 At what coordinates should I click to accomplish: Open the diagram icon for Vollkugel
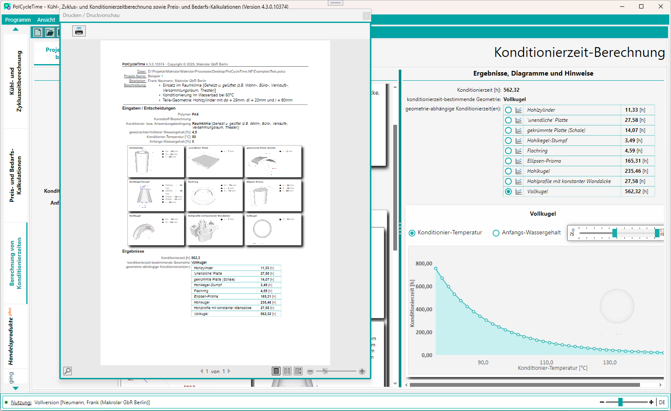(519, 191)
